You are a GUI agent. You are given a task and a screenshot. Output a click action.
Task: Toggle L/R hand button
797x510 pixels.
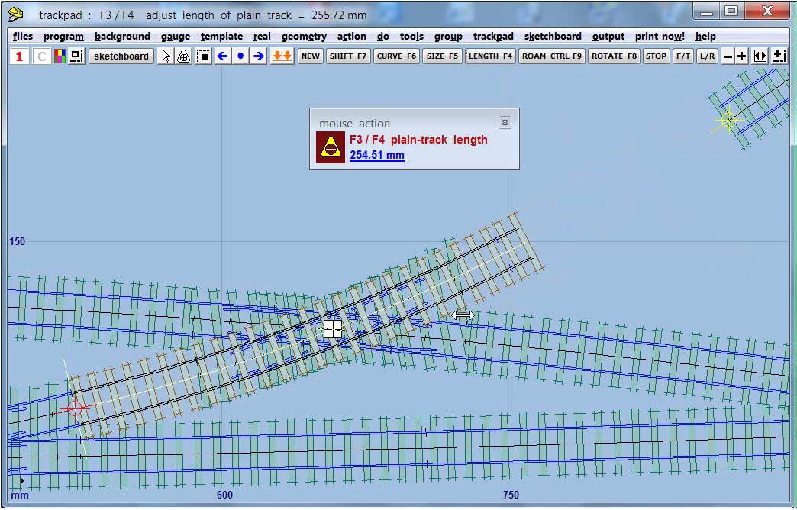[x=707, y=56]
